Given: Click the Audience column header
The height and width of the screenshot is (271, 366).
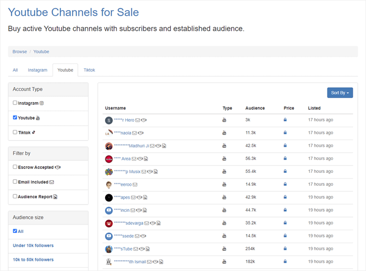Looking at the screenshot, I should pyautogui.click(x=255, y=108).
